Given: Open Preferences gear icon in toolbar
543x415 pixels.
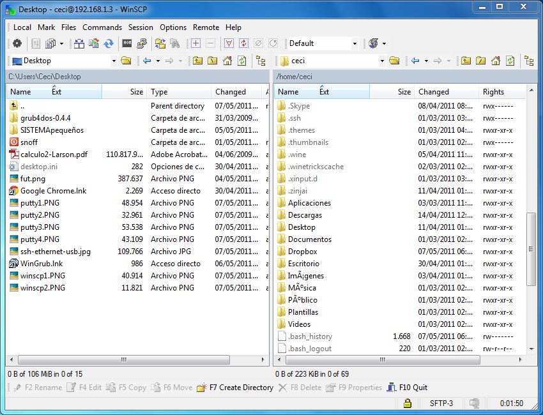Looking at the screenshot, I should click(17, 43).
